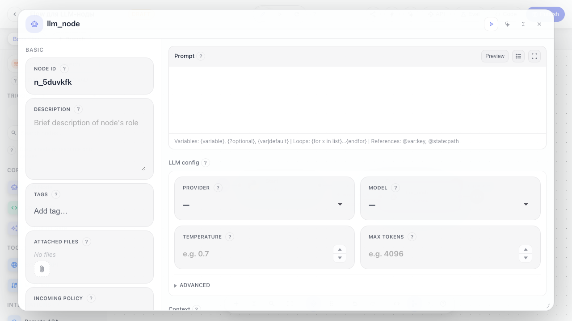
Task: Close the llm_node dialog
Action: [x=539, y=24]
